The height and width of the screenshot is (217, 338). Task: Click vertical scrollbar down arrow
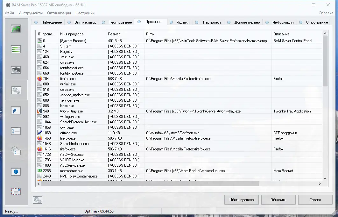pyautogui.click(x=325, y=178)
